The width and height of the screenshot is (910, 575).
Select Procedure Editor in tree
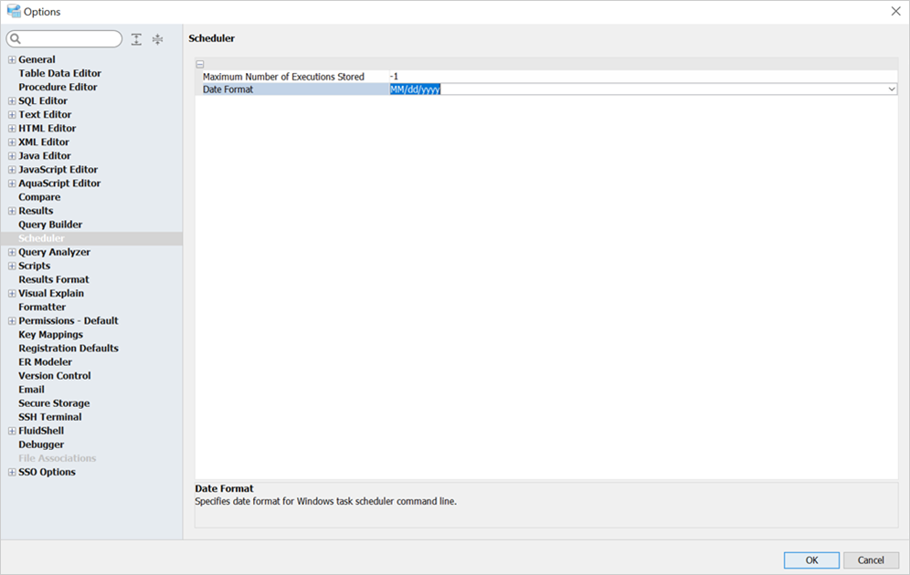[58, 87]
